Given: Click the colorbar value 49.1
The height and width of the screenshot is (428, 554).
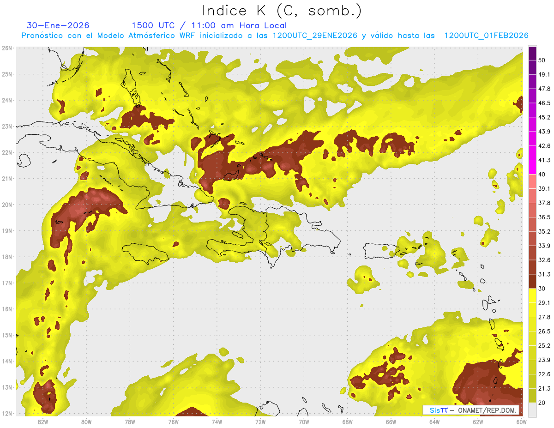Looking at the screenshot, I should coord(544,74).
